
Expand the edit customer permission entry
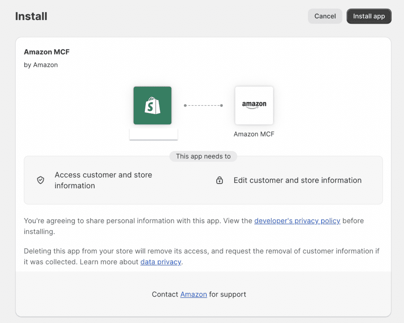click(297, 180)
